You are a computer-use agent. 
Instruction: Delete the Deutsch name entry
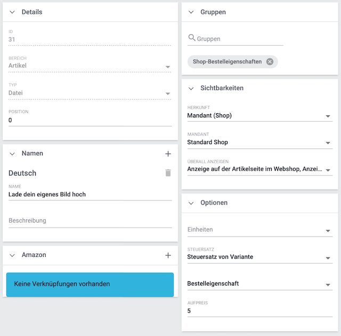point(168,173)
